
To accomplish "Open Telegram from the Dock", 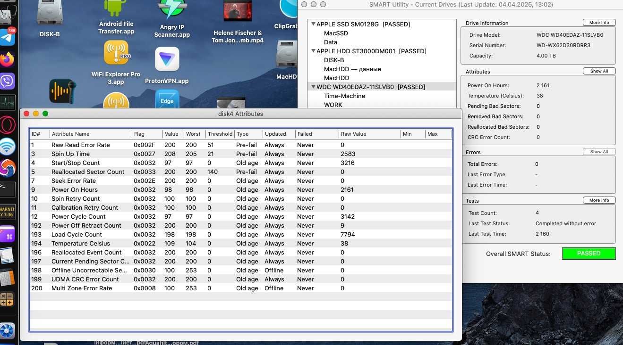I will [8, 37].
